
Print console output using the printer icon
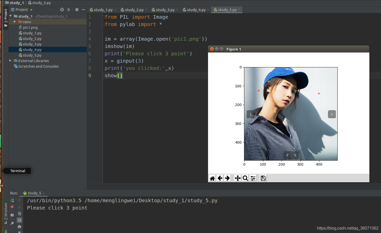[x=19, y=227]
